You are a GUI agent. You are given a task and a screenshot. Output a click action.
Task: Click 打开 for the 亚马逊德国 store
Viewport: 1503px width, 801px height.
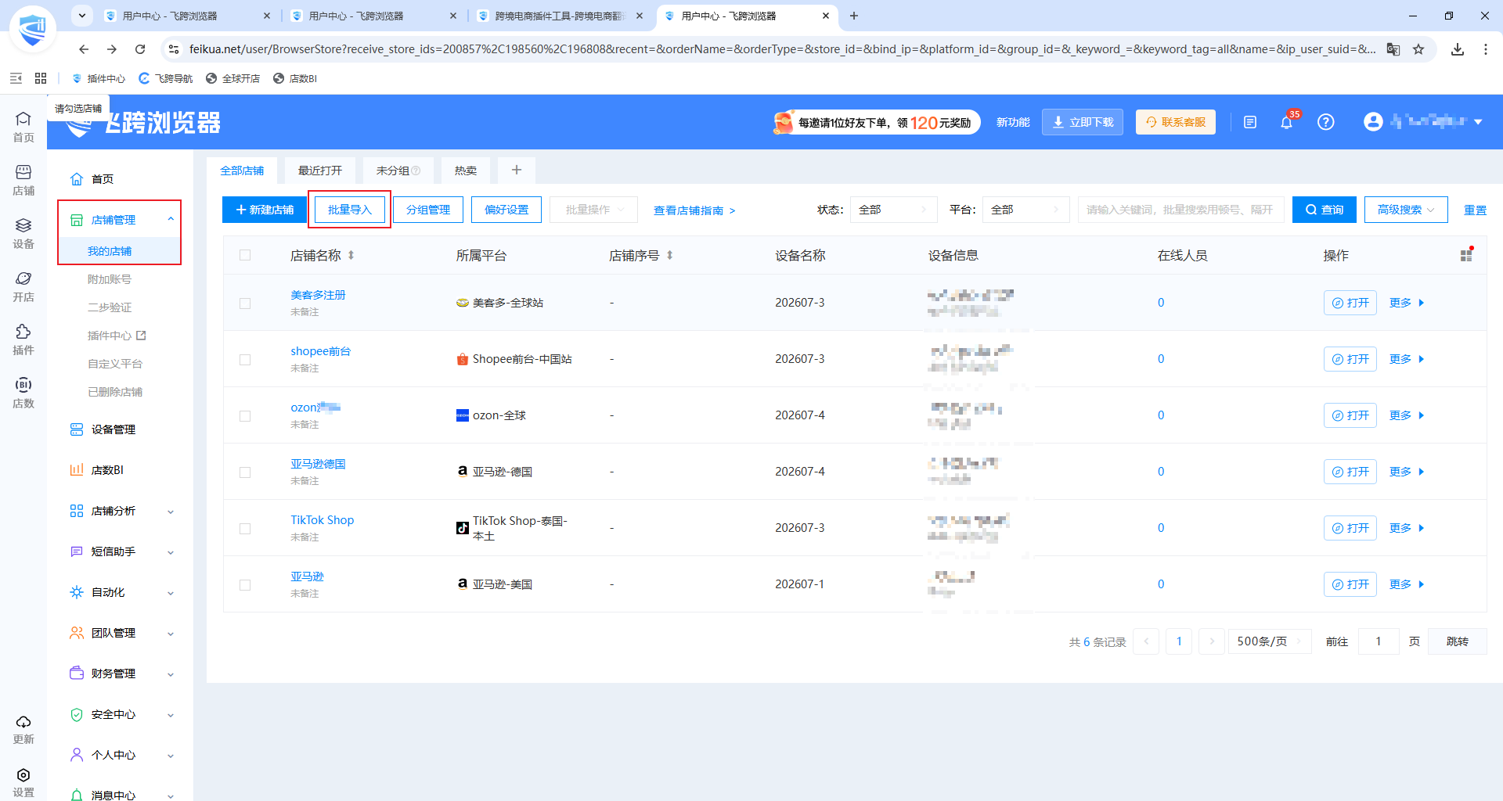[1350, 472]
